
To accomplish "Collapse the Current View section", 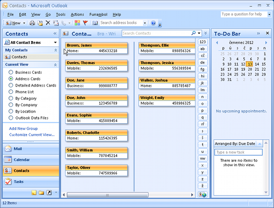I will [55, 65].
